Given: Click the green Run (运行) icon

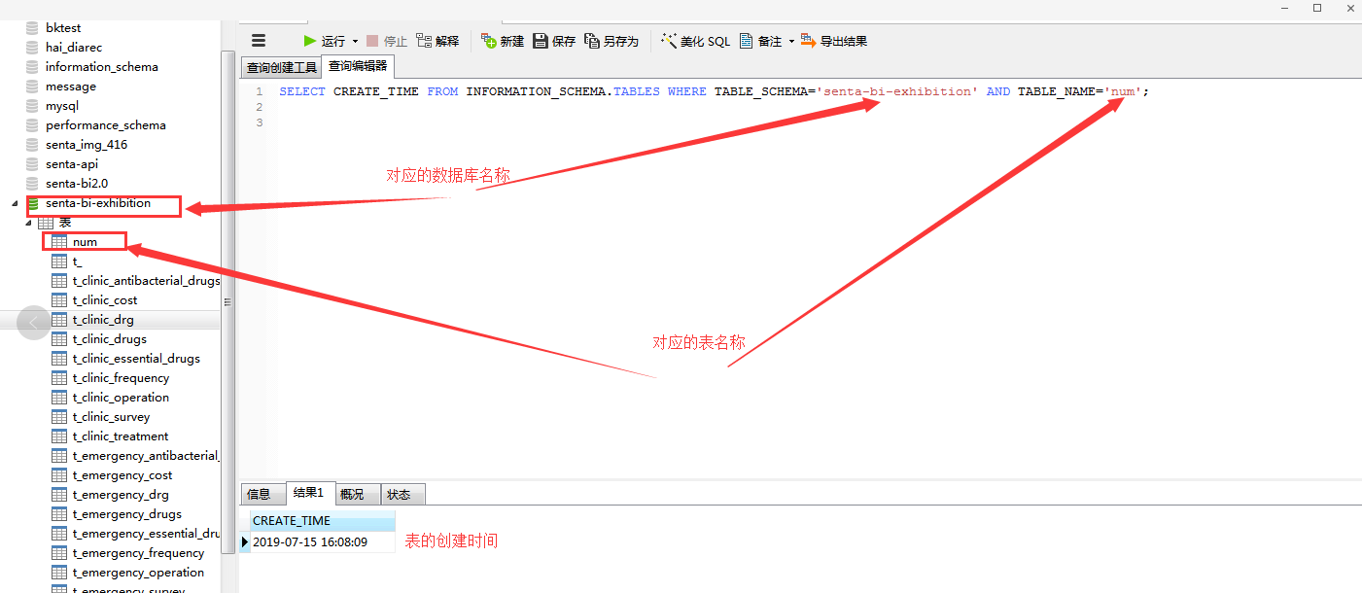Looking at the screenshot, I should click(x=310, y=41).
